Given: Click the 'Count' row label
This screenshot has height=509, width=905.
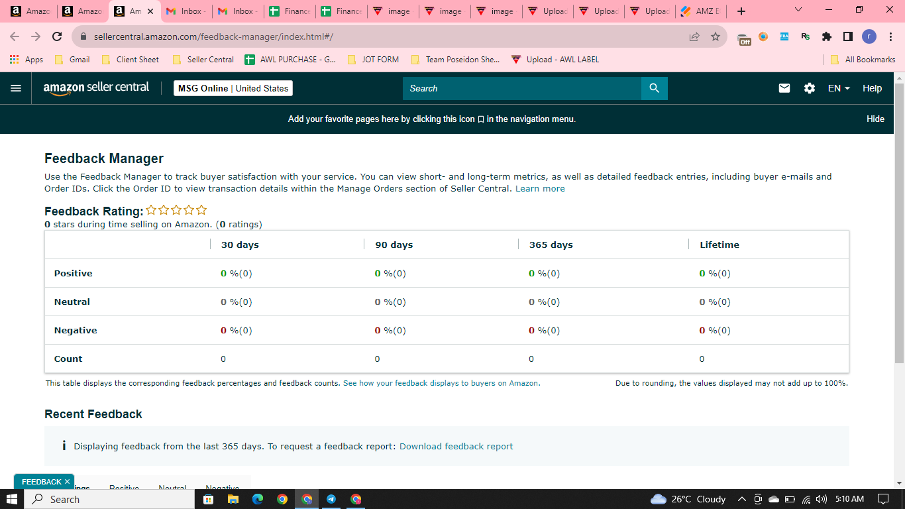Looking at the screenshot, I should point(68,359).
